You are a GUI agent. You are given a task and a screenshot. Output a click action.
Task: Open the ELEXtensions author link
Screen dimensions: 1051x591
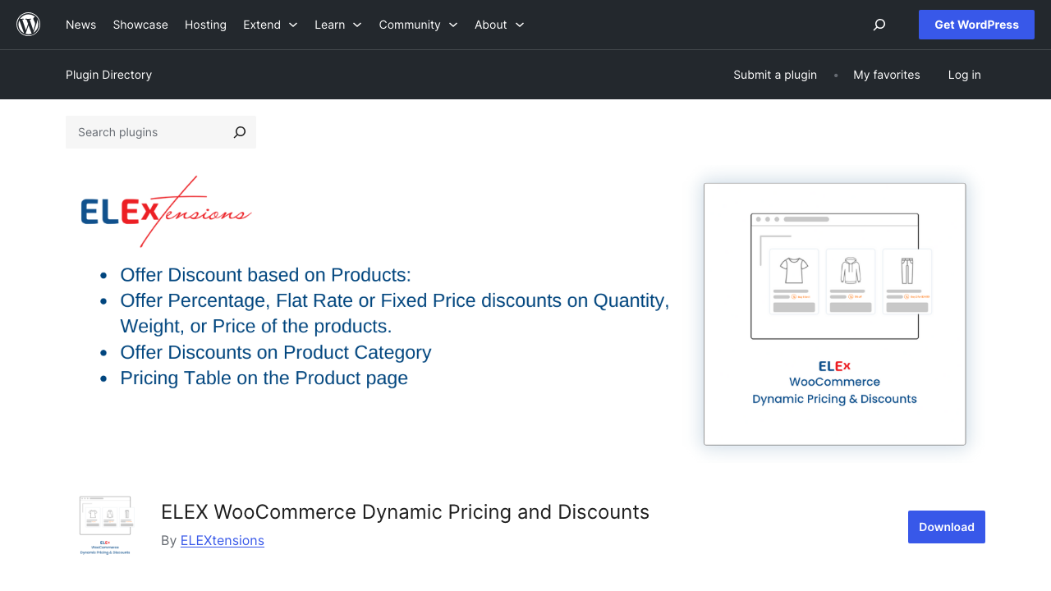tap(222, 540)
